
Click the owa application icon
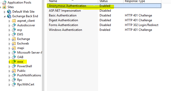click(14, 62)
